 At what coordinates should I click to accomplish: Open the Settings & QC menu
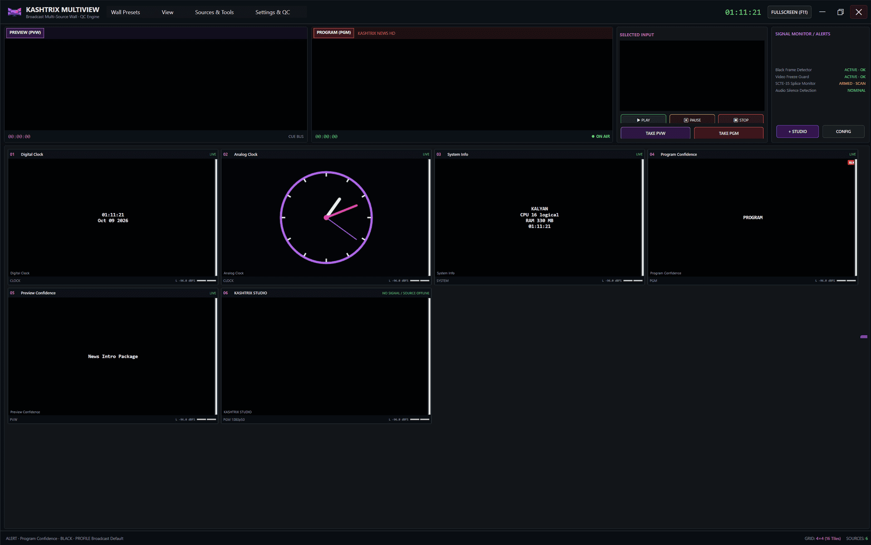point(272,12)
